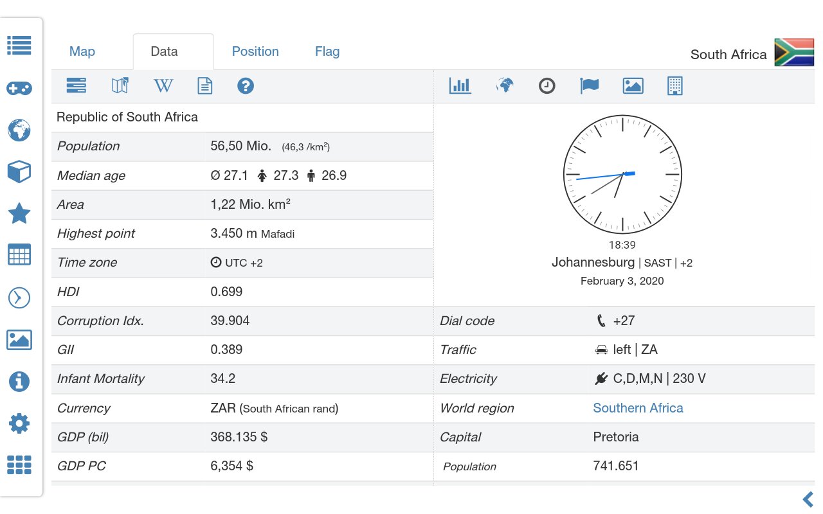
Task: Click the building icon in right toolbar
Action: 675,85
